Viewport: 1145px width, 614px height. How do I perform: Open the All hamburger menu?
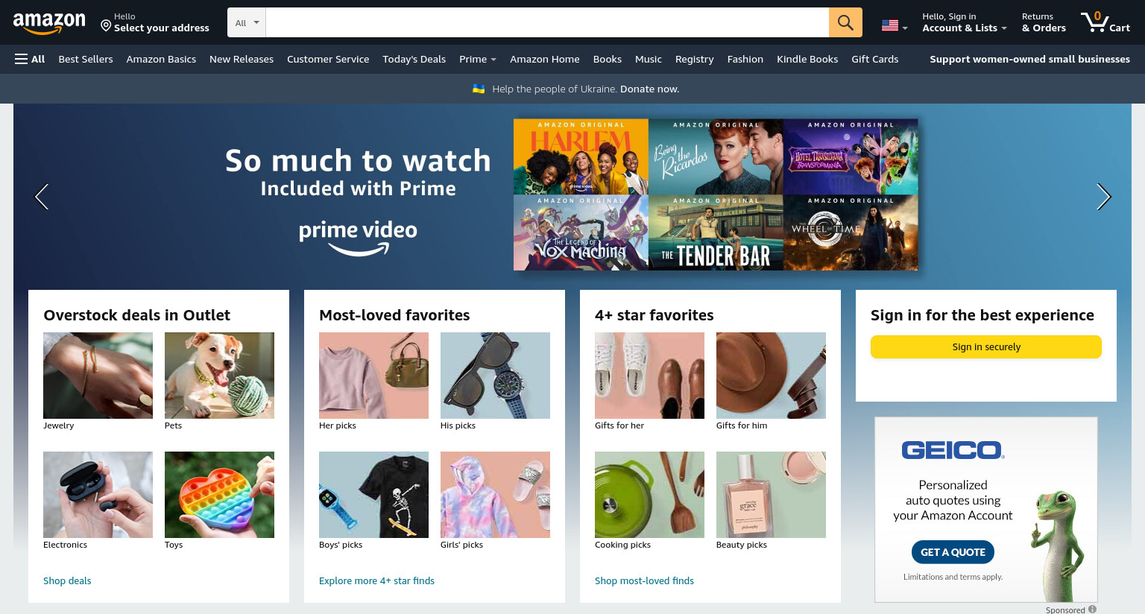click(x=30, y=59)
